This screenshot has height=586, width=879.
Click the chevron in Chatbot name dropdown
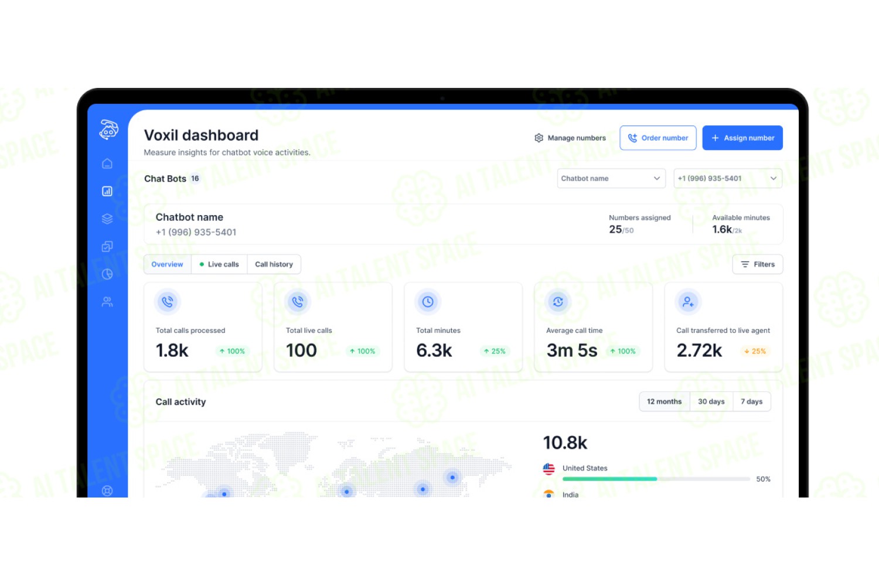[656, 178]
